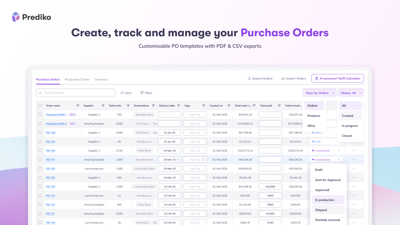This screenshot has height=225, width=400.
Task: Collapse the In production status dropdown for PO-117
Action: coord(326,159)
